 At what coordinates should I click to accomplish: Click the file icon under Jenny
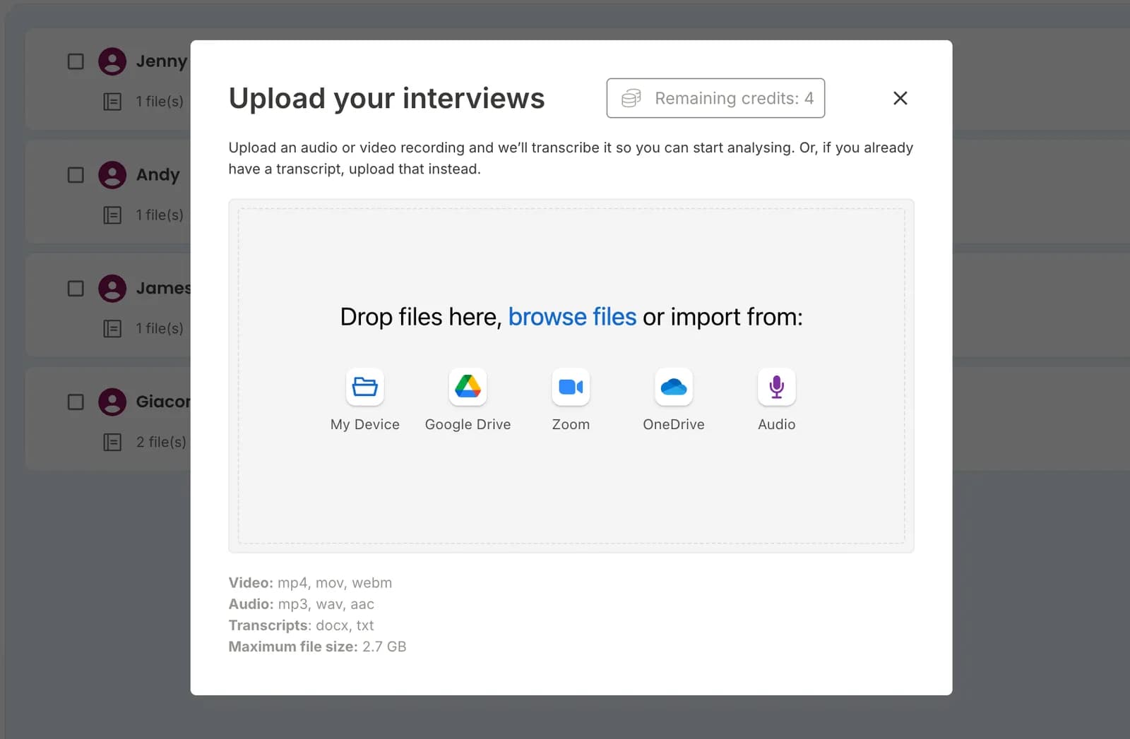112,102
